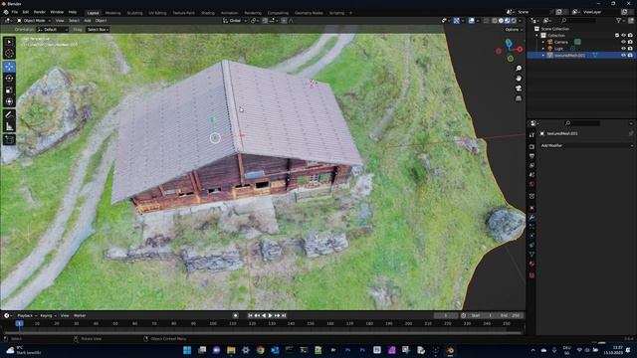Open the Render menu
Screen dimensions: 637x358
pos(40,12)
